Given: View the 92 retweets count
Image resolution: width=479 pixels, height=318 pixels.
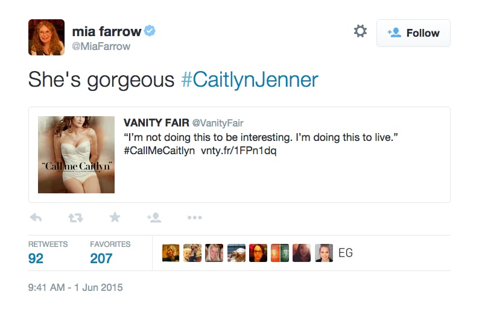Looking at the screenshot, I should pos(36,258).
